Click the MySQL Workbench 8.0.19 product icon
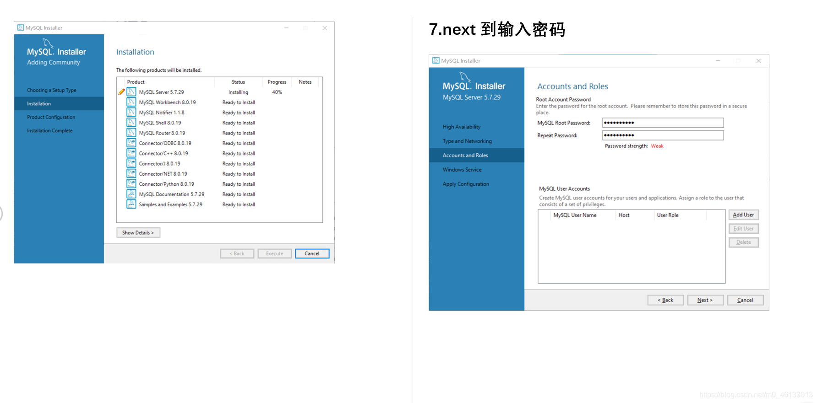The width and height of the screenshot is (817, 403). [x=131, y=102]
